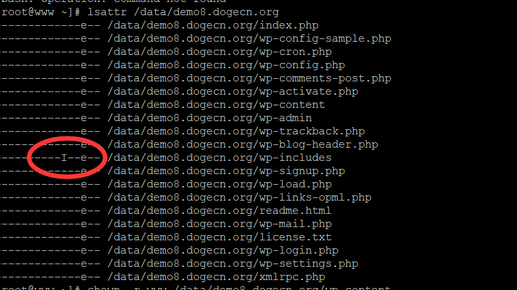Click the circled "I" attribute flag
The height and width of the screenshot is (290, 517).
click(64, 158)
